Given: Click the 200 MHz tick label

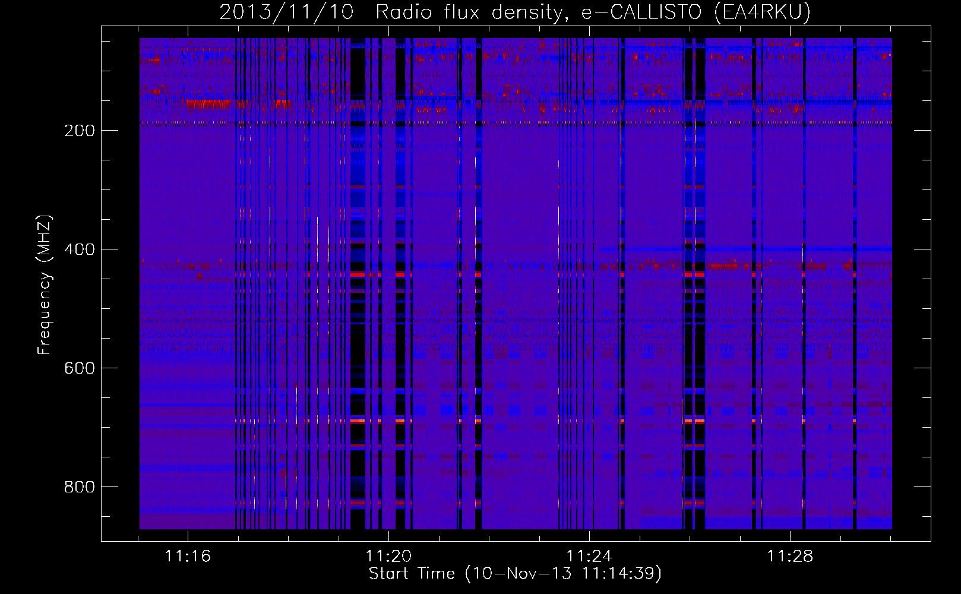Looking at the screenshot, I should [x=80, y=131].
